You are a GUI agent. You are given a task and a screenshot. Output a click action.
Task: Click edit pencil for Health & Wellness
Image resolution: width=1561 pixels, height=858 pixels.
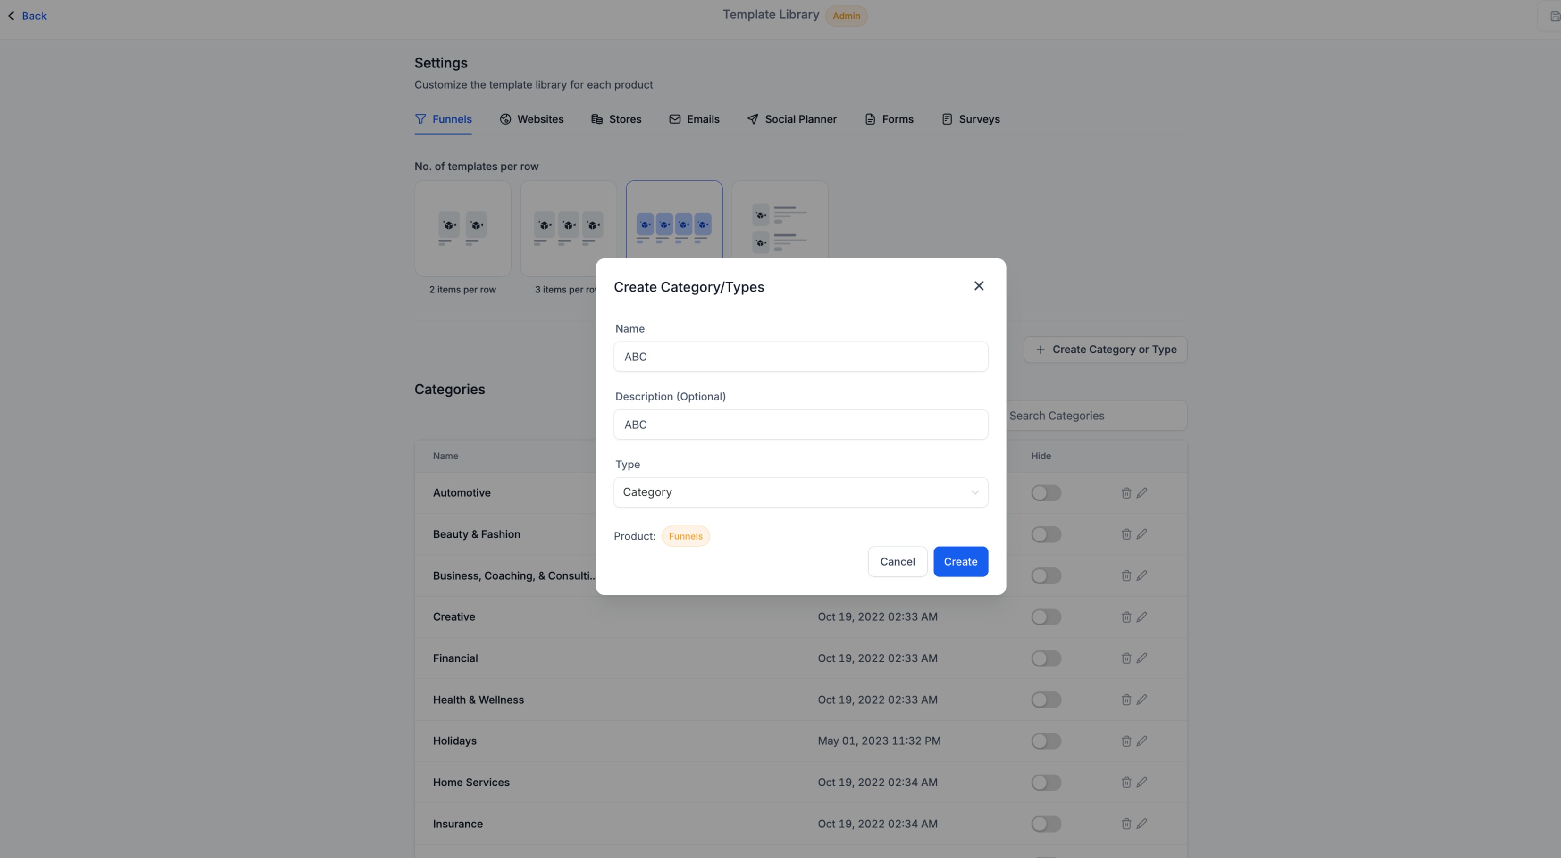tap(1141, 700)
